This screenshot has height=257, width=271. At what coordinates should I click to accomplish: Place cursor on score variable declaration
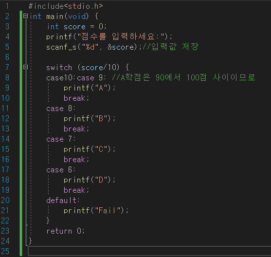[74, 27]
